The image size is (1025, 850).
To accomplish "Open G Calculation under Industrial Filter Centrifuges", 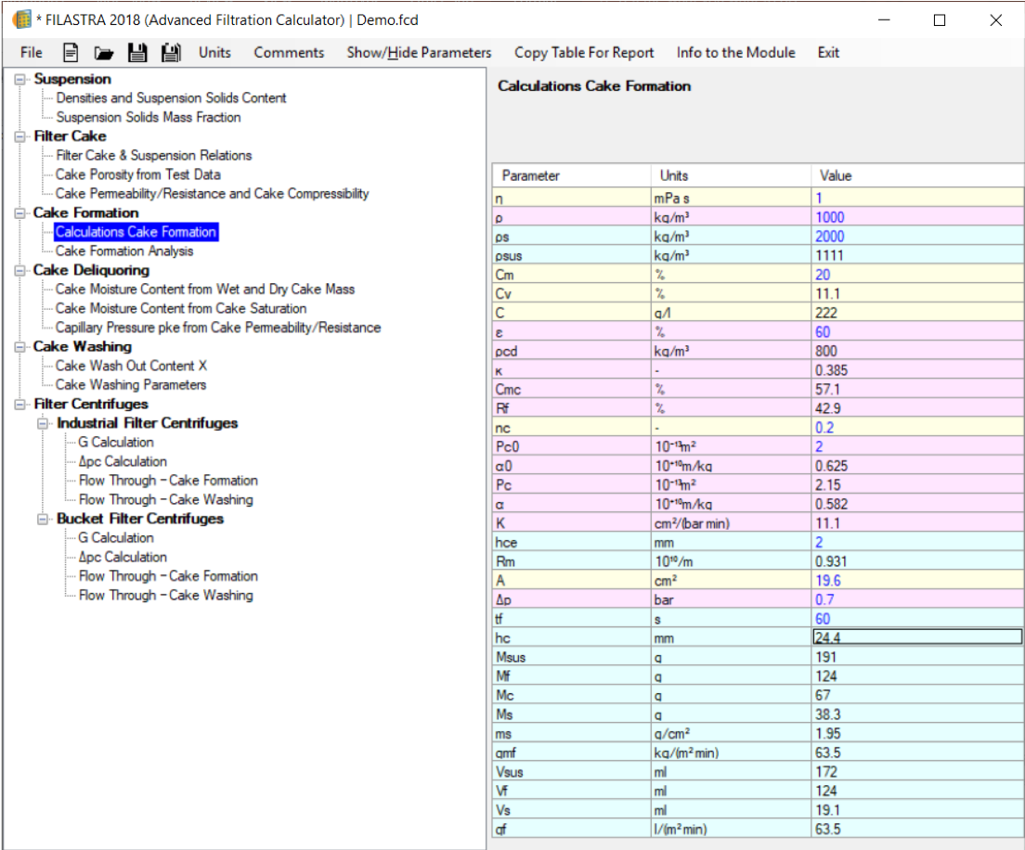I will click(x=116, y=443).
